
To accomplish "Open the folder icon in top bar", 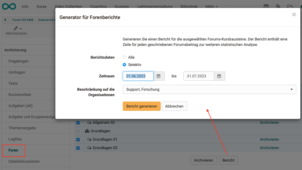I will click(290, 6).
